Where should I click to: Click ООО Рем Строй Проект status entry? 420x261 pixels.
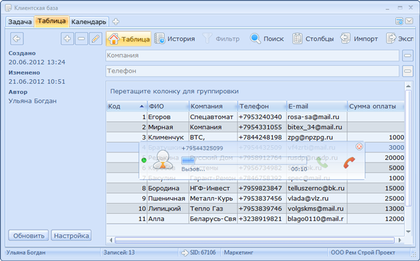363,252
